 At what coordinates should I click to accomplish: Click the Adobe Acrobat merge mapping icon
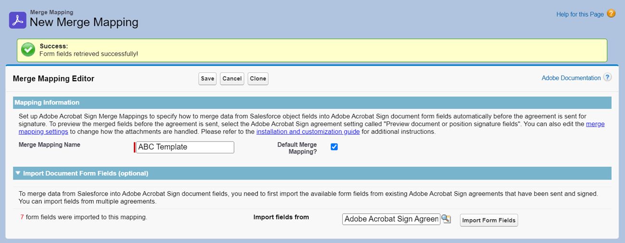(18, 20)
